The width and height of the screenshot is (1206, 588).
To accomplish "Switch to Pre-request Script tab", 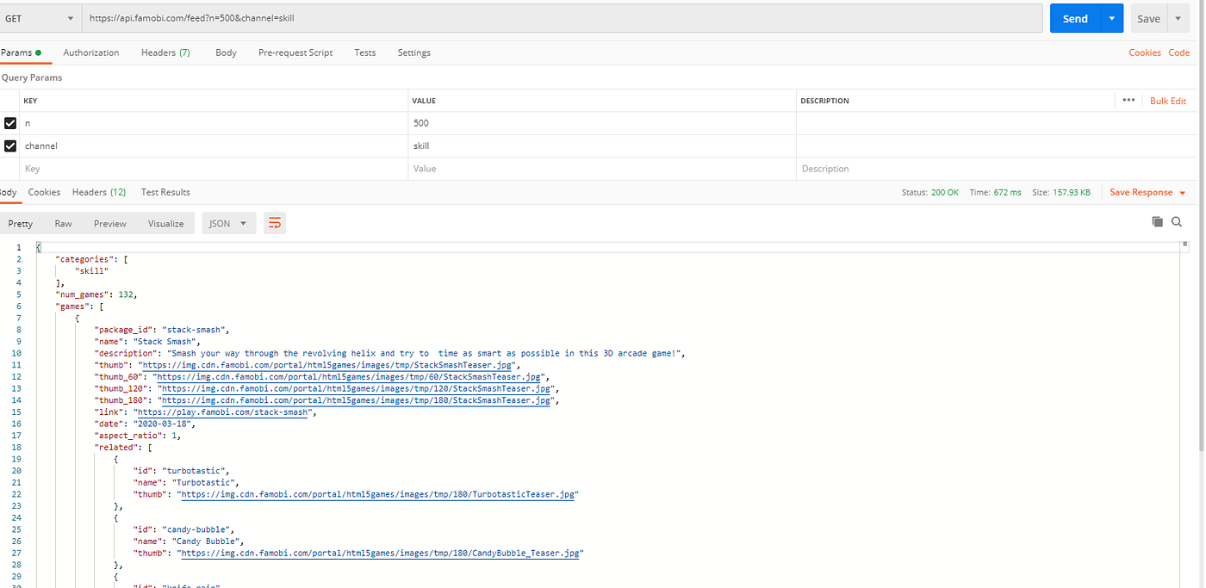I will (295, 53).
